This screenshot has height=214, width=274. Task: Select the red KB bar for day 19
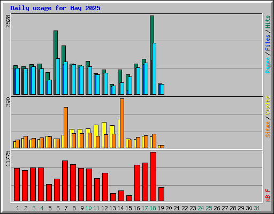tap(161, 194)
